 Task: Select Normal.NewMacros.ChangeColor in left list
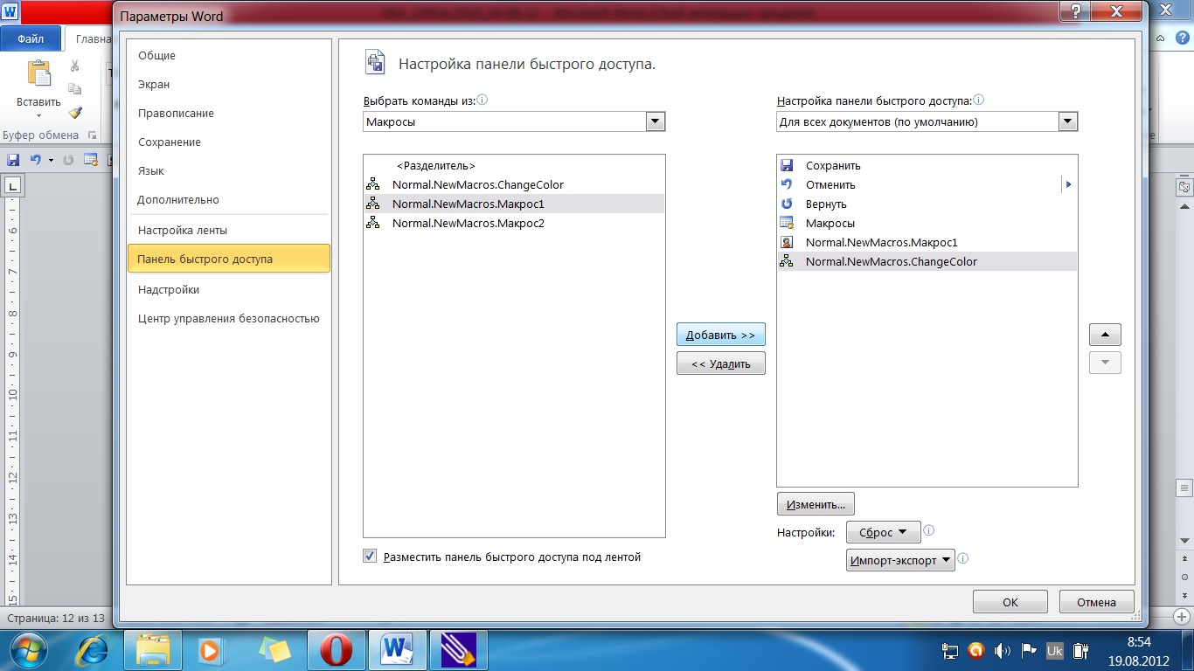[514, 185]
